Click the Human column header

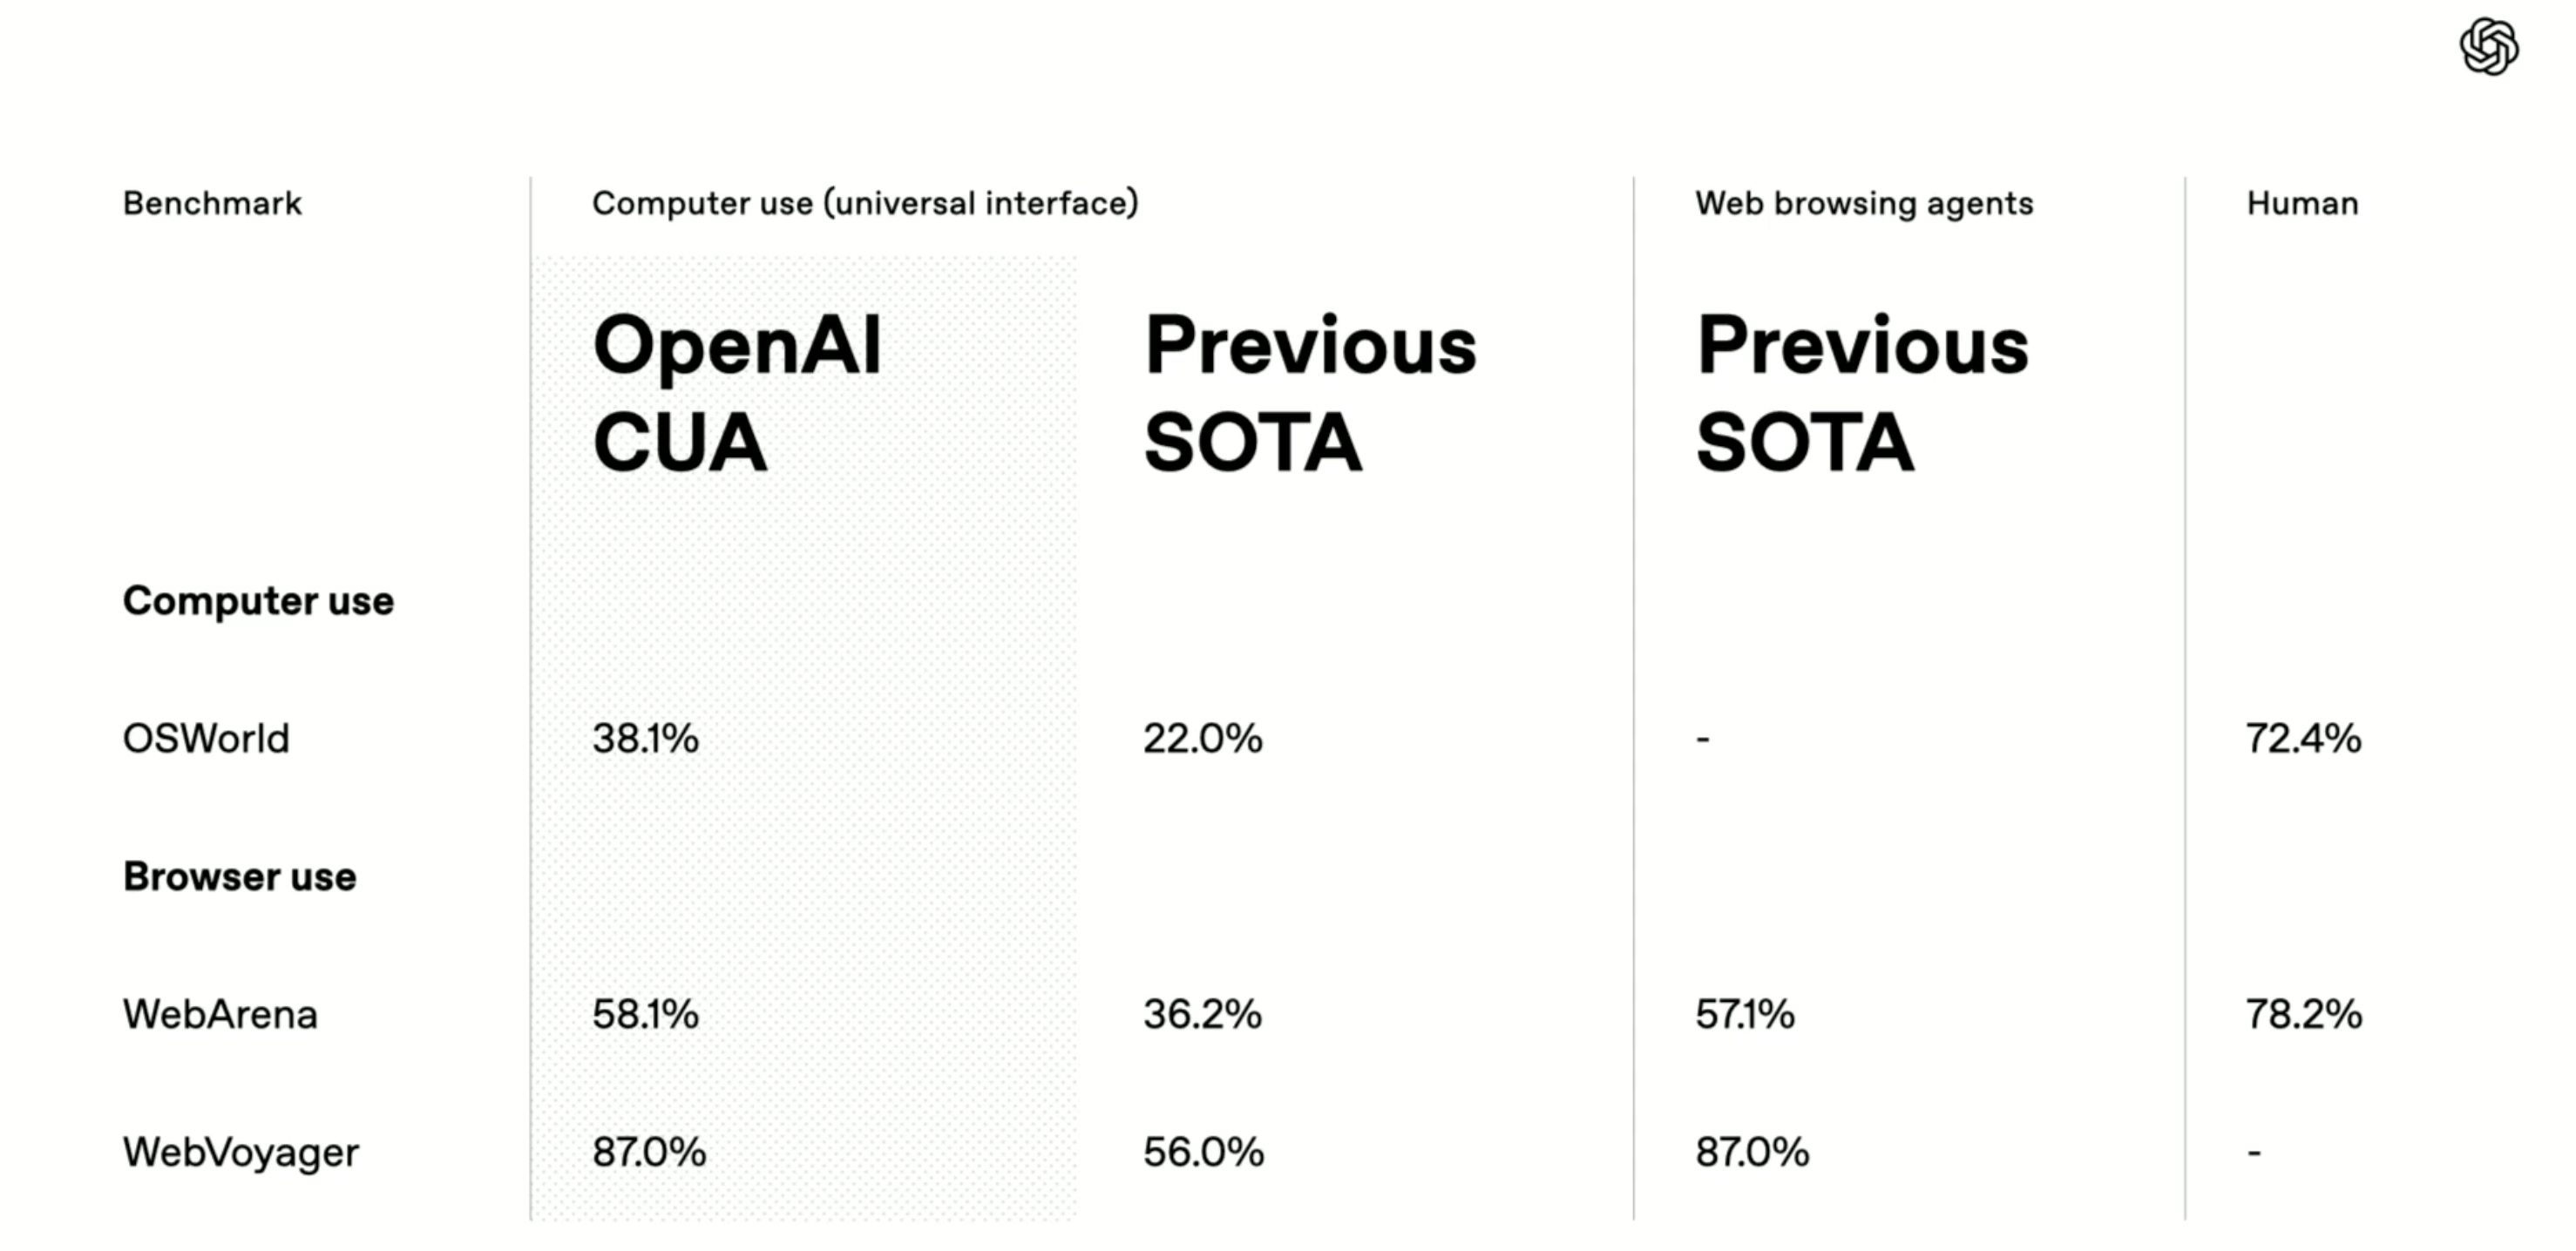[x=2302, y=203]
